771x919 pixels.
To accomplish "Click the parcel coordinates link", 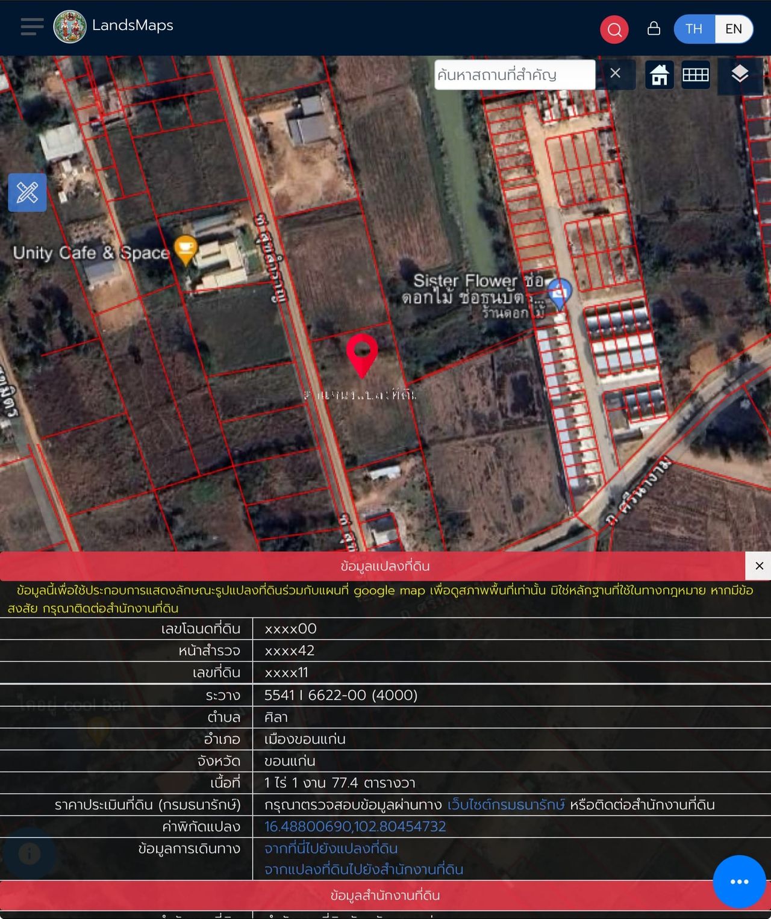I will (355, 826).
